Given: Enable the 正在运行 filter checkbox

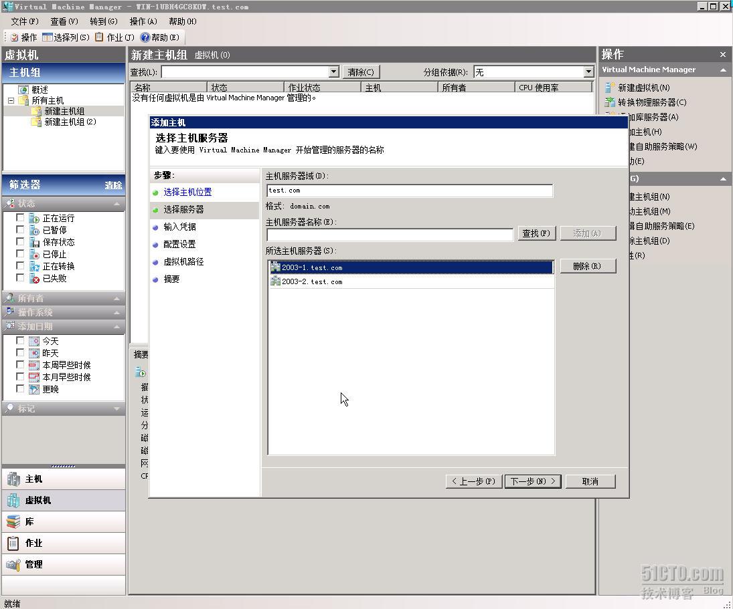Looking at the screenshot, I should pos(20,217).
